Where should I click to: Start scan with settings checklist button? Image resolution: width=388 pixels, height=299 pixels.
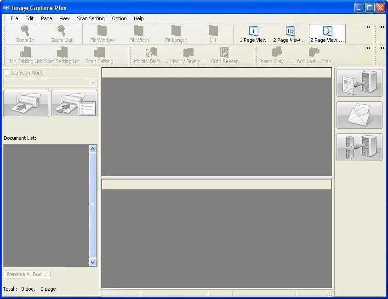point(74,103)
